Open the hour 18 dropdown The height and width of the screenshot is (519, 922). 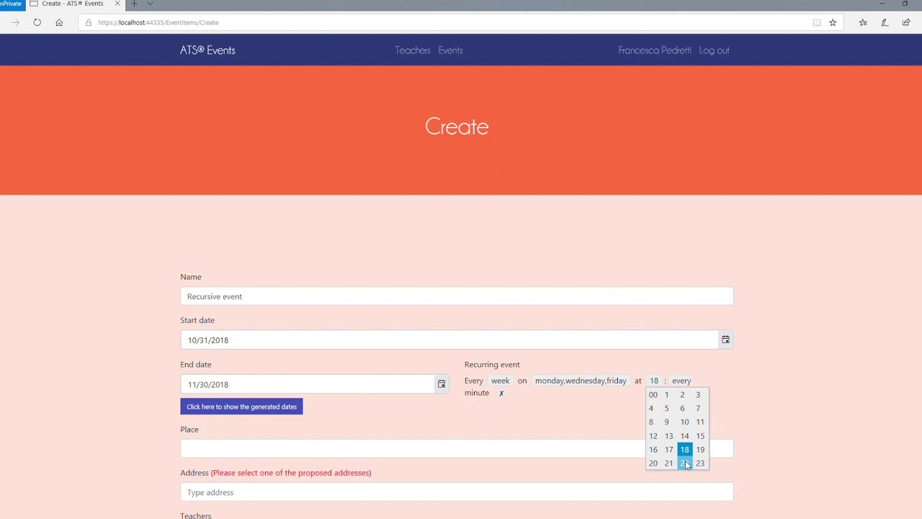coord(653,381)
